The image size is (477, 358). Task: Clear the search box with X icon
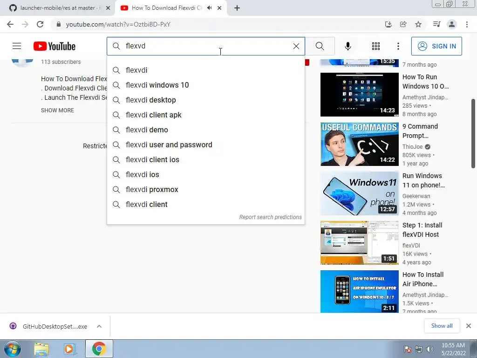[296, 46]
